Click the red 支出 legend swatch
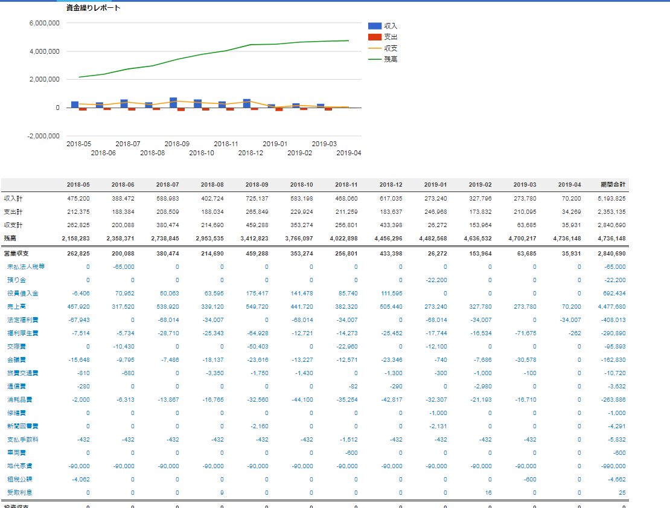The height and width of the screenshot is (508, 670). tap(375, 37)
